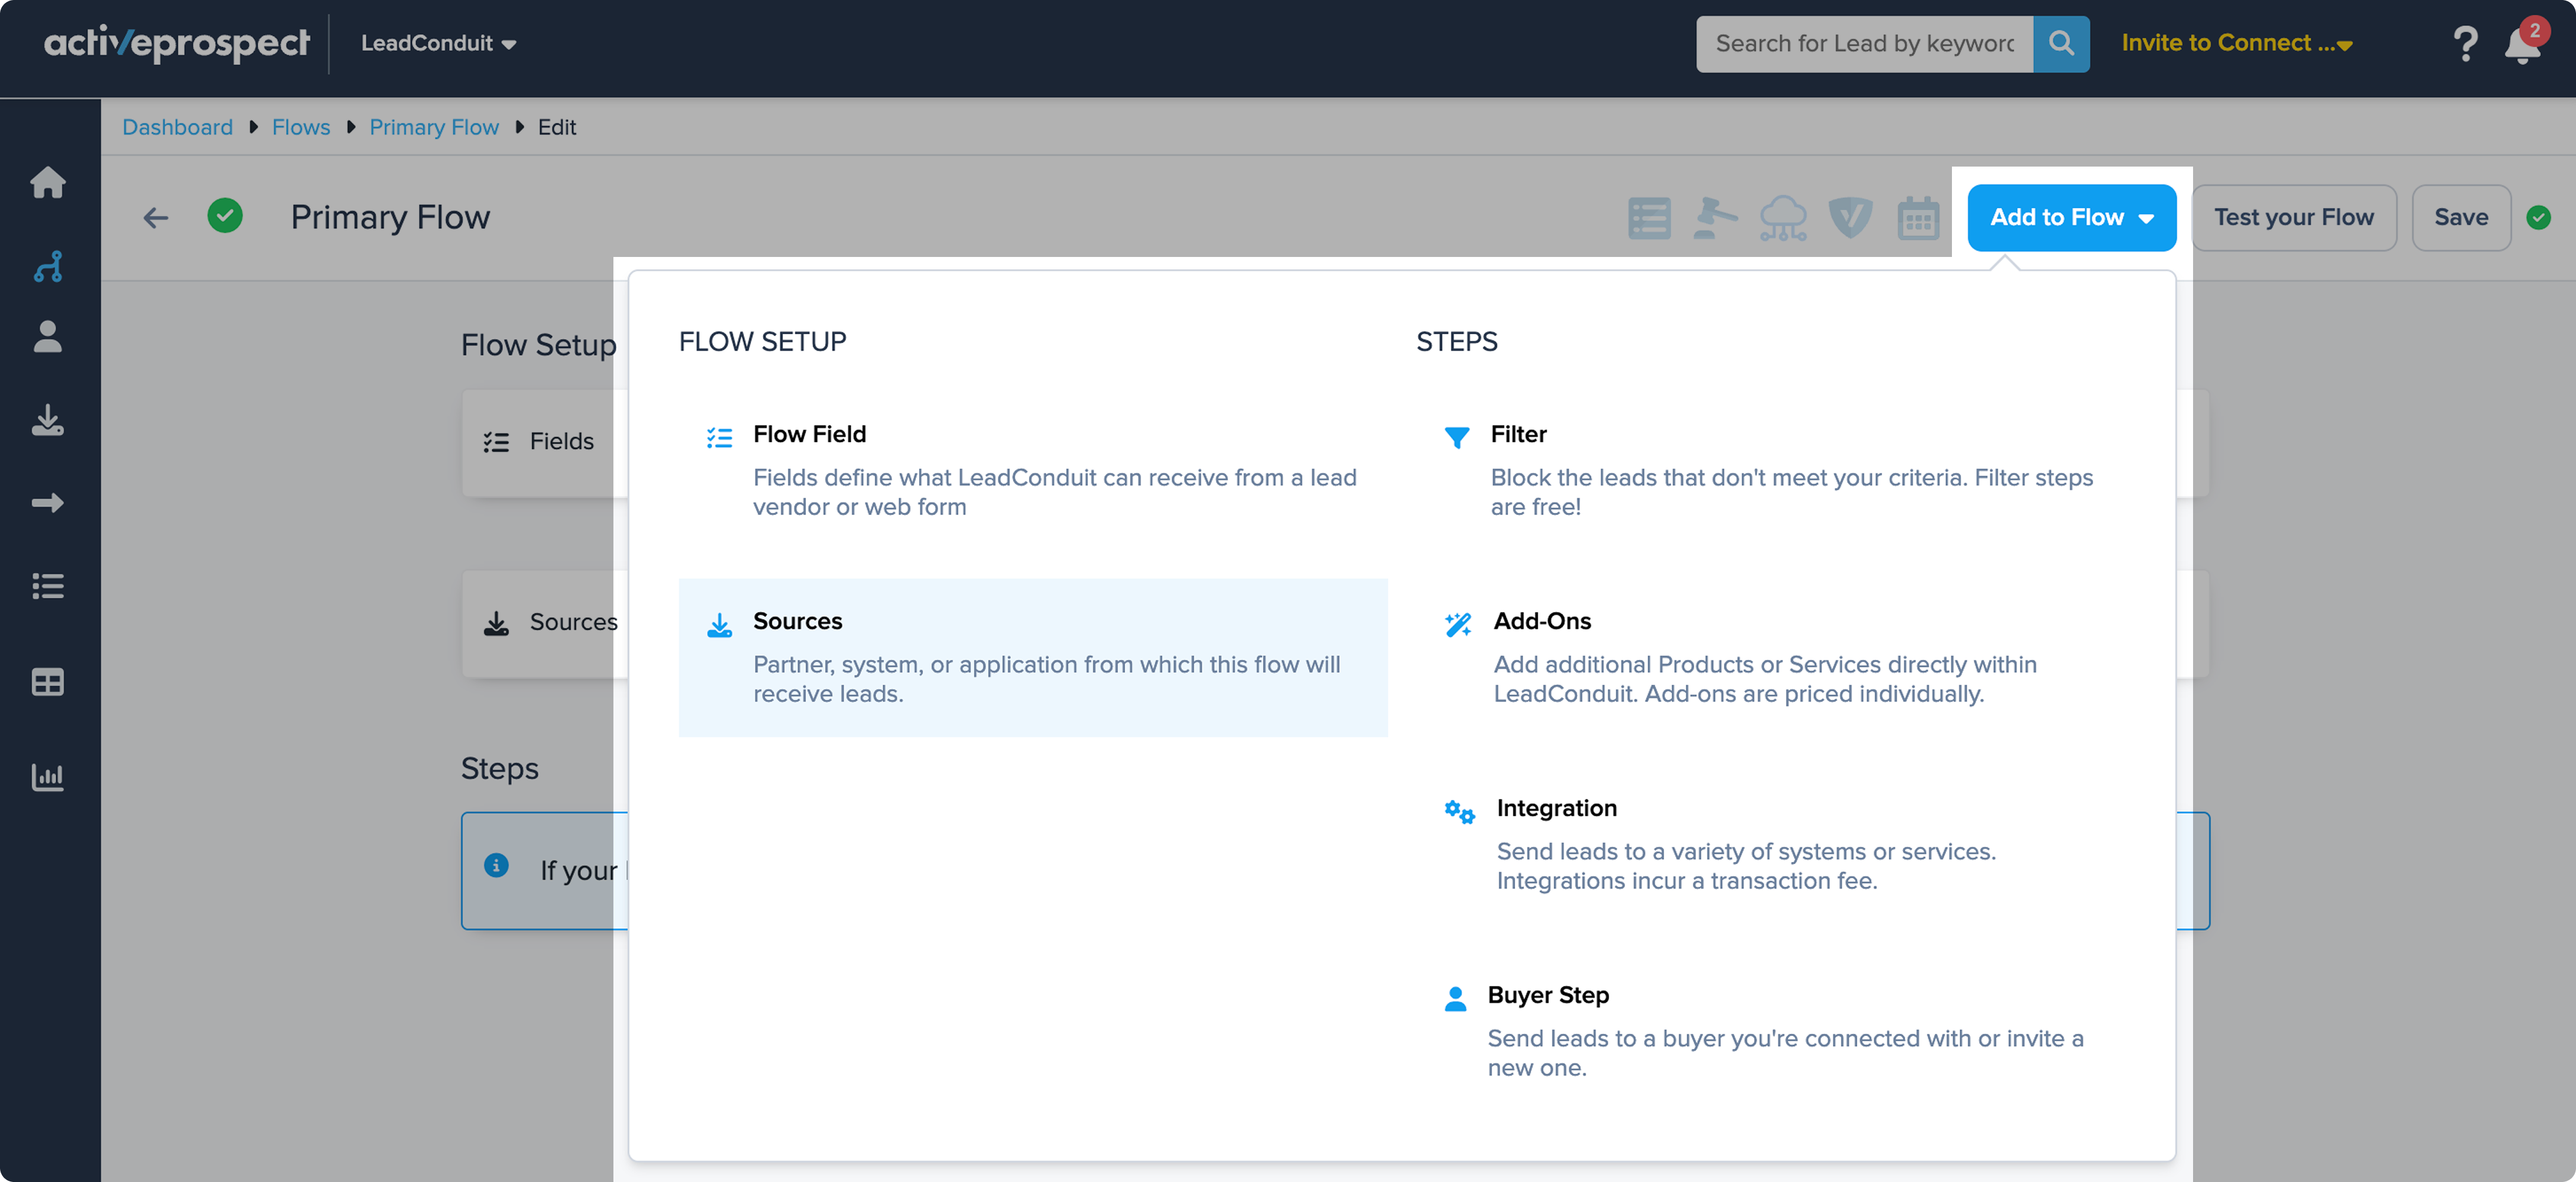Image resolution: width=2576 pixels, height=1182 pixels.
Task: Click the calendar icon in flow toolbar
Action: pos(1917,218)
